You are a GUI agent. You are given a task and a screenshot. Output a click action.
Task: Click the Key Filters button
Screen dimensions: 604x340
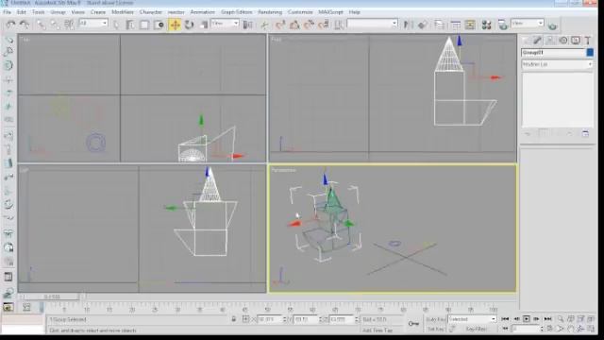coord(476,329)
